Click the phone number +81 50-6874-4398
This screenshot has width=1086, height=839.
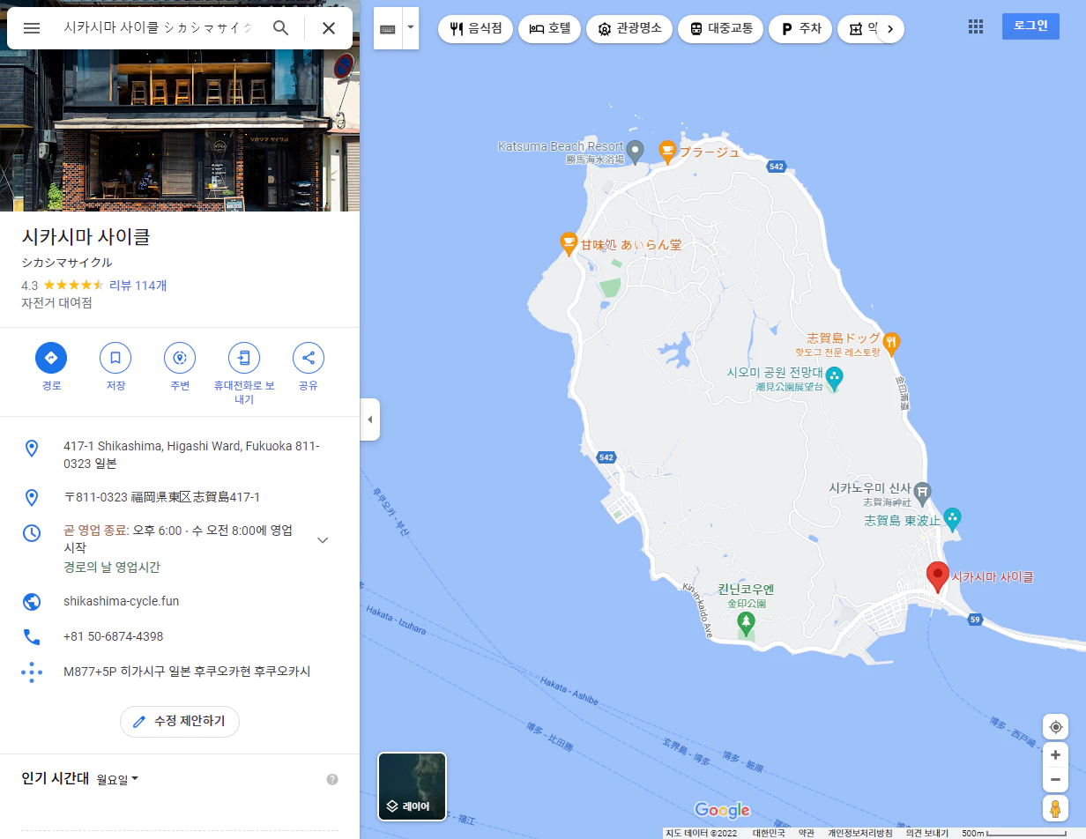point(114,636)
